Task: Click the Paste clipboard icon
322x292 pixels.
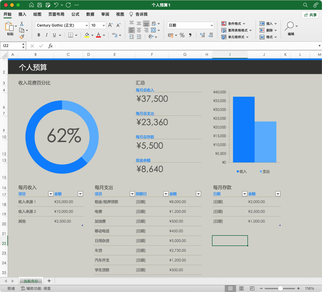Action: pyautogui.click(x=9, y=26)
